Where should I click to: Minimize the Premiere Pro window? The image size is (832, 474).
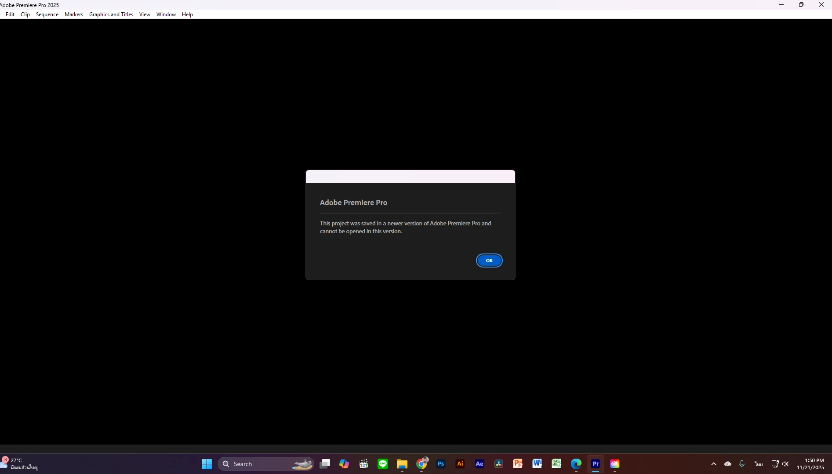781,5
